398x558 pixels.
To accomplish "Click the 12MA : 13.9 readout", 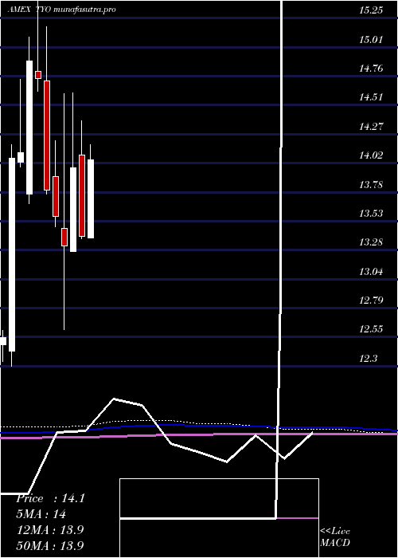I will (x=50, y=530).
